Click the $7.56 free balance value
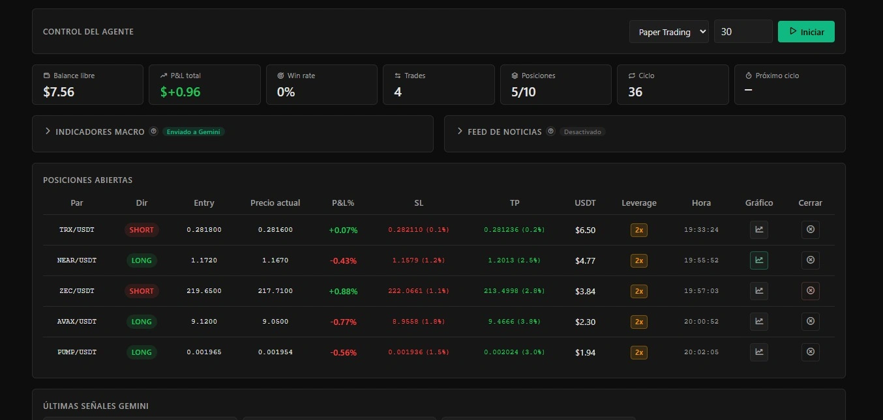The width and height of the screenshot is (883, 420). tap(59, 92)
